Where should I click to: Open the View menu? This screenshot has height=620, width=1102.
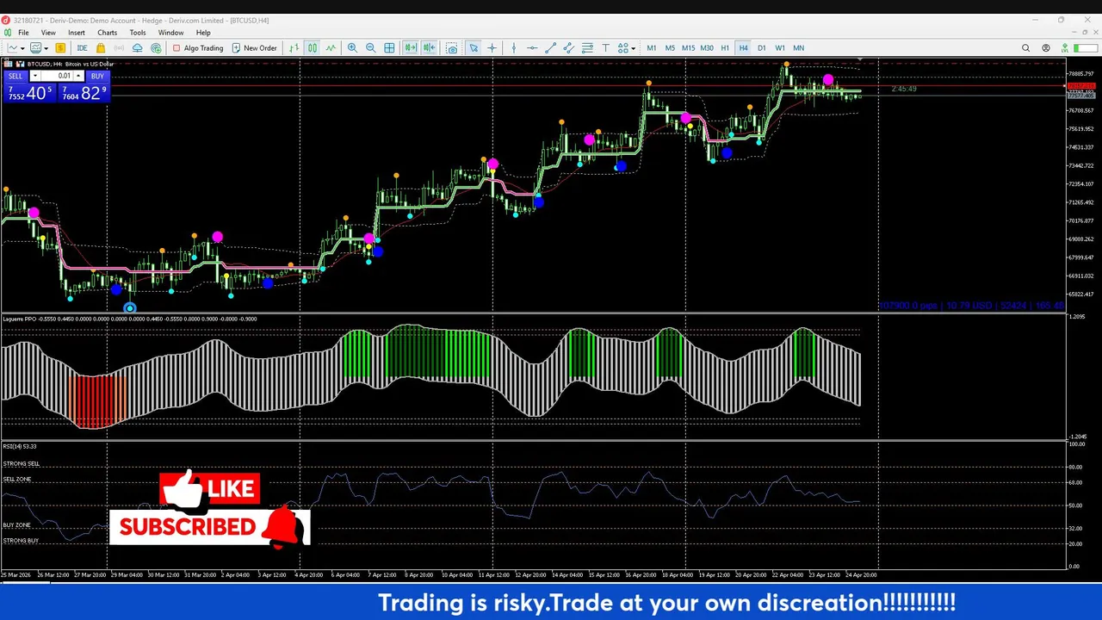click(48, 33)
